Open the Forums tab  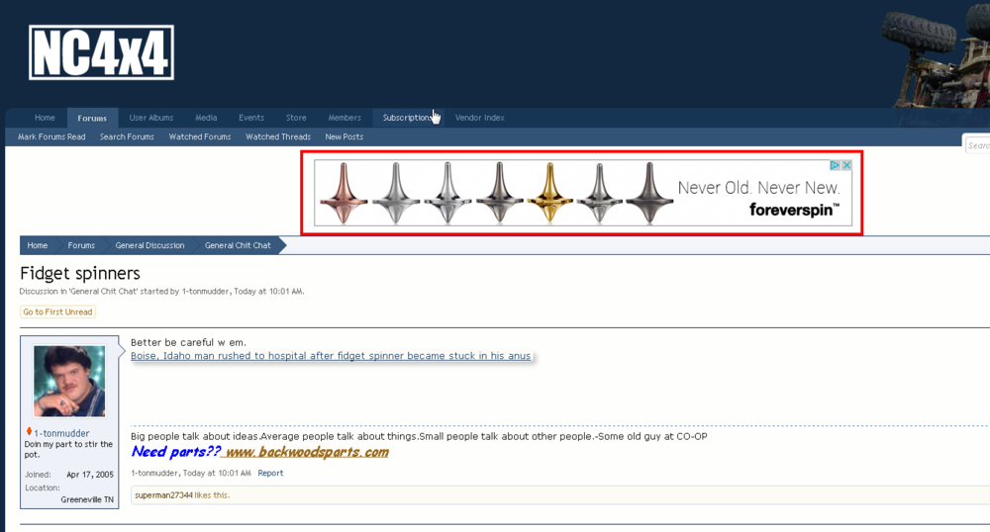(92, 118)
